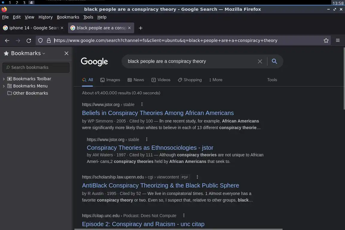Open options for first jstor result
Viewport: 345px width, 230px height.
tap(142, 104)
